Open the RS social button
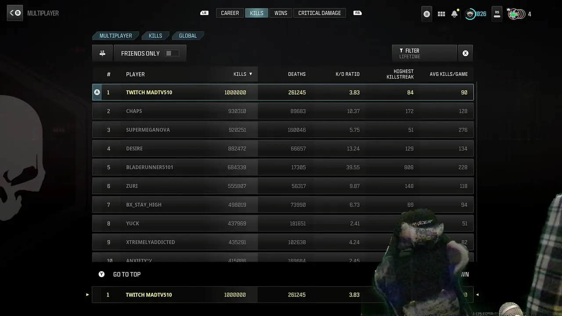Screen dimensions: 562x316 497,14
